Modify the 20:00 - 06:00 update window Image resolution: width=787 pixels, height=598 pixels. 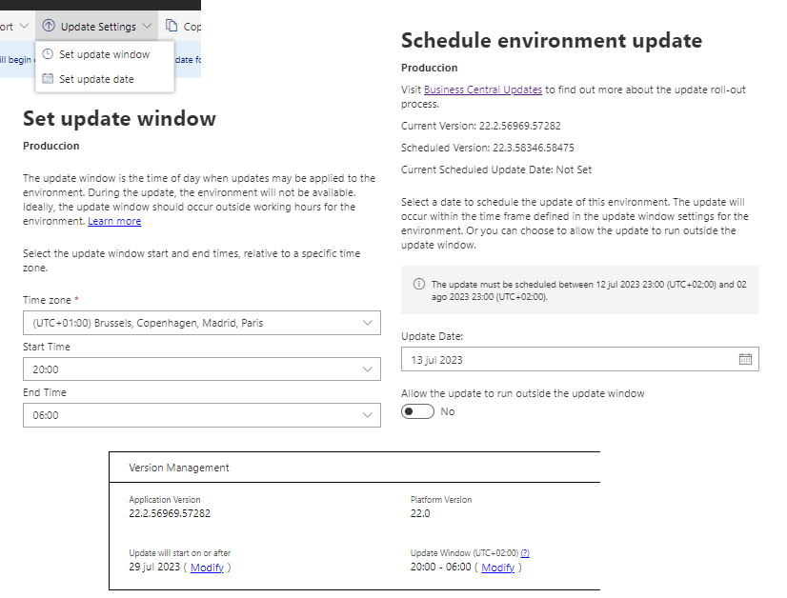pyautogui.click(x=497, y=568)
